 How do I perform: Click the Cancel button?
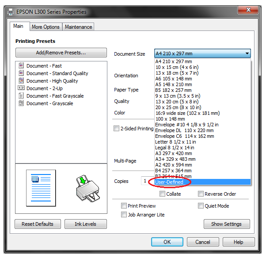click(x=203, y=242)
